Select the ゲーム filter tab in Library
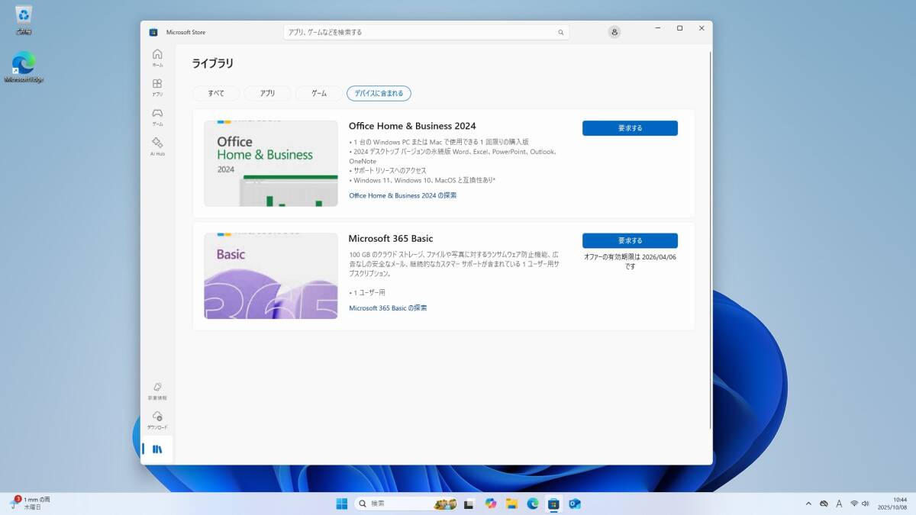Screen dimensions: 916x515 [319, 93]
